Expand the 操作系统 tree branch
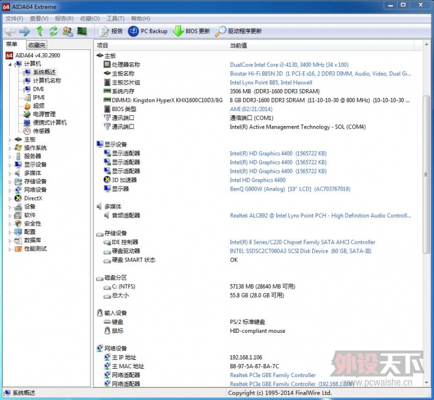Viewport: 434px width, 400px height. (10, 148)
